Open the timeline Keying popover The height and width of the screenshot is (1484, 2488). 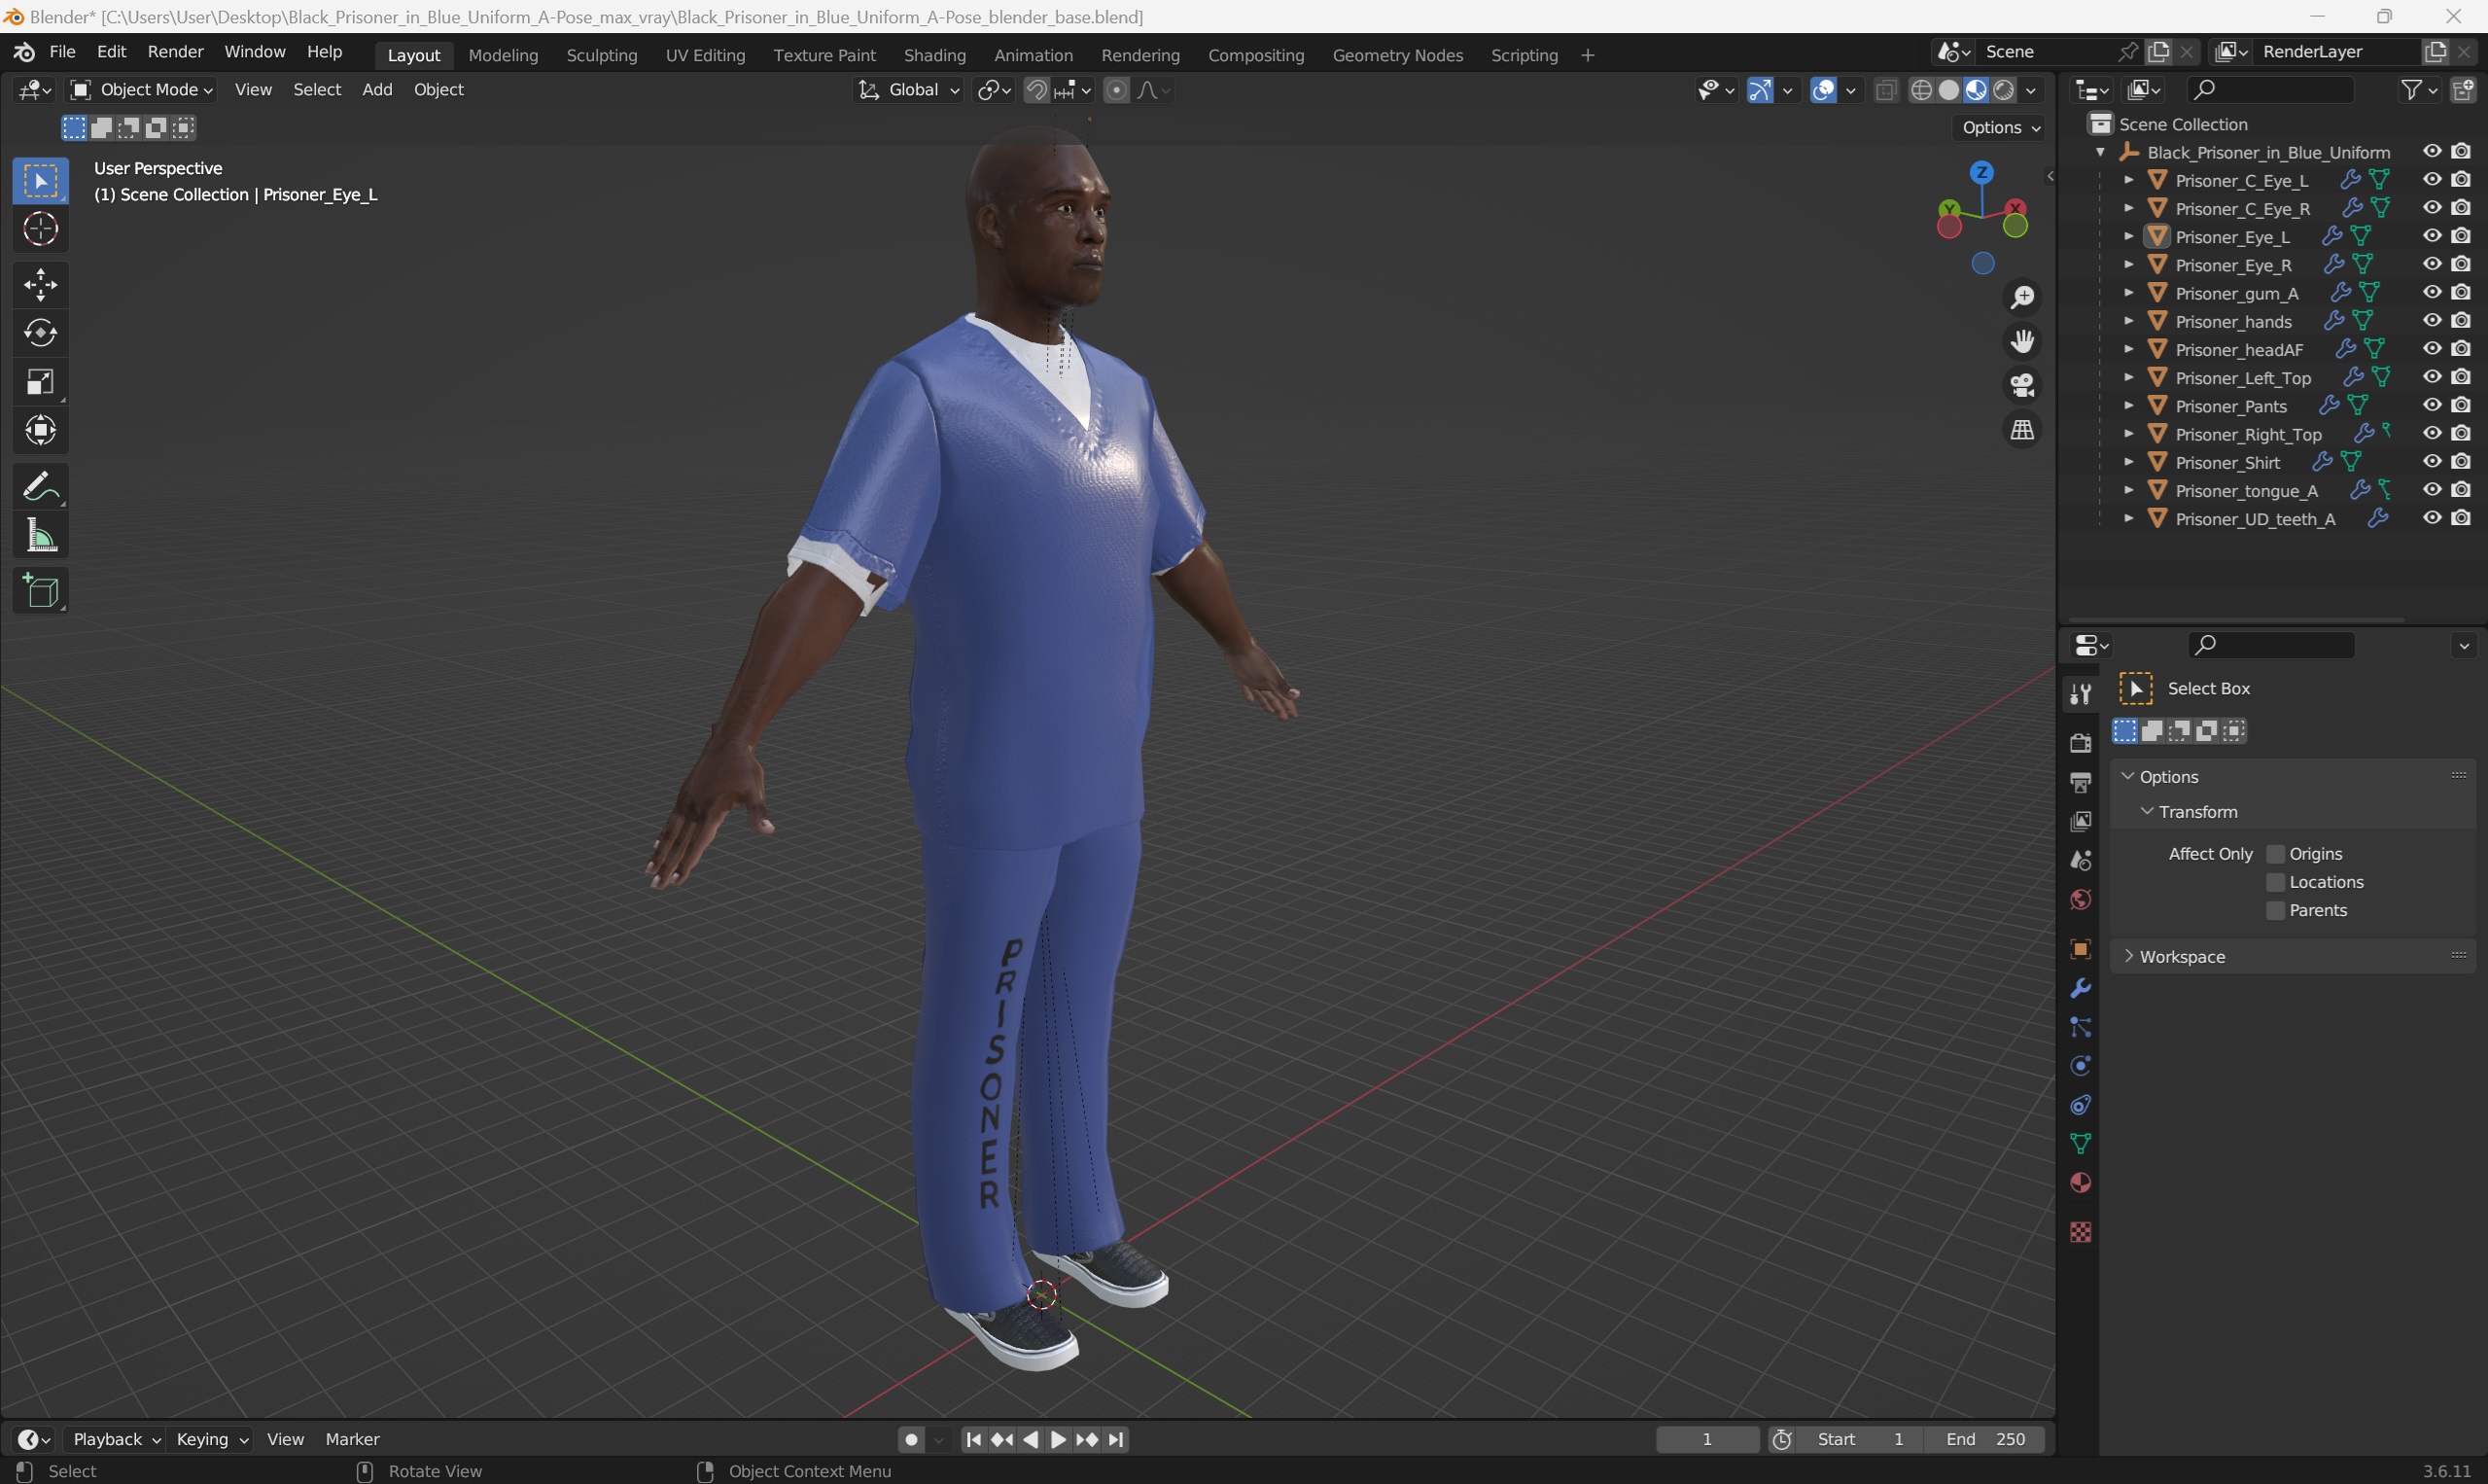(212, 1439)
